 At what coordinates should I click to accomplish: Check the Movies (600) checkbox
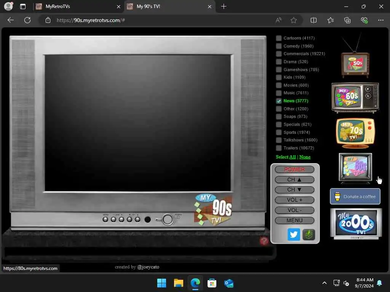[278, 85]
